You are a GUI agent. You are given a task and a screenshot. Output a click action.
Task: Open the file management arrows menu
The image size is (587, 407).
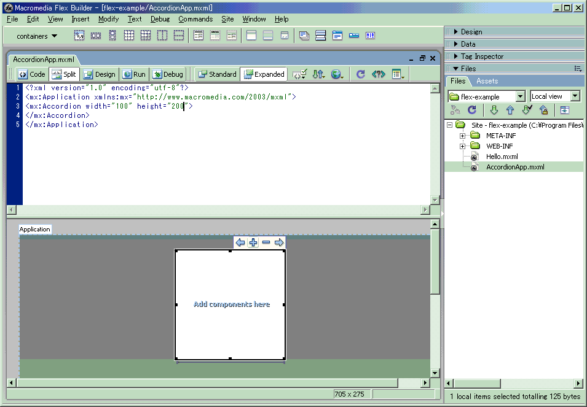coord(318,74)
